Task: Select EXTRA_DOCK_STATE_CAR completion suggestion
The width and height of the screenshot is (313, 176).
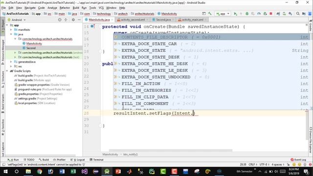Action: click(x=211, y=44)
